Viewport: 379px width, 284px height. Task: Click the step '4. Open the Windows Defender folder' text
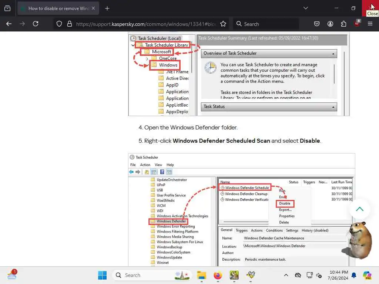pos(188,128)
